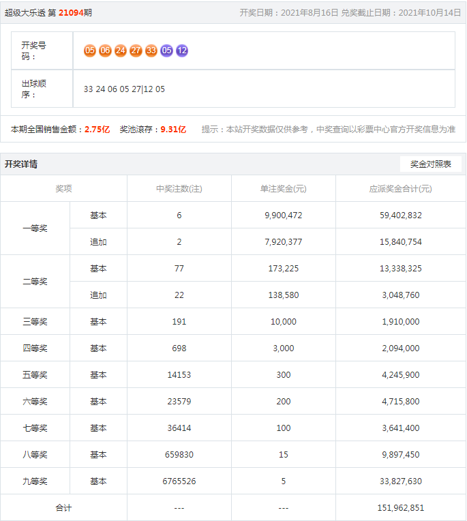This screenshot has height=521, width=467.
Task: Click the 1,910,000 total cell
Action: point(401,322)
